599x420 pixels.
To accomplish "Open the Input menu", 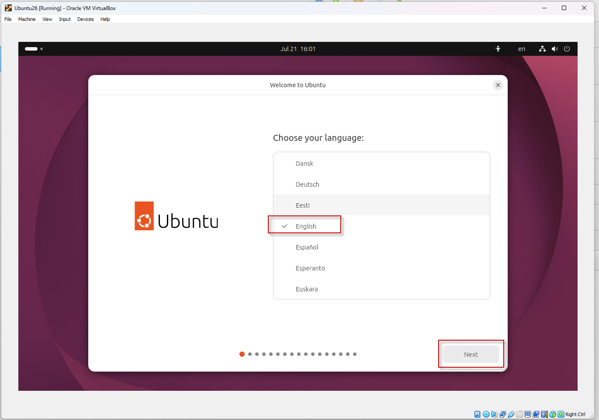I will point(65,19).
